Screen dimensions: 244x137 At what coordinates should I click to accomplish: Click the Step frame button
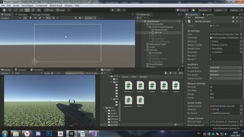(x=124, y=10)
